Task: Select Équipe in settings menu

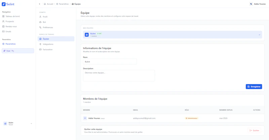Action: point(56,39)
